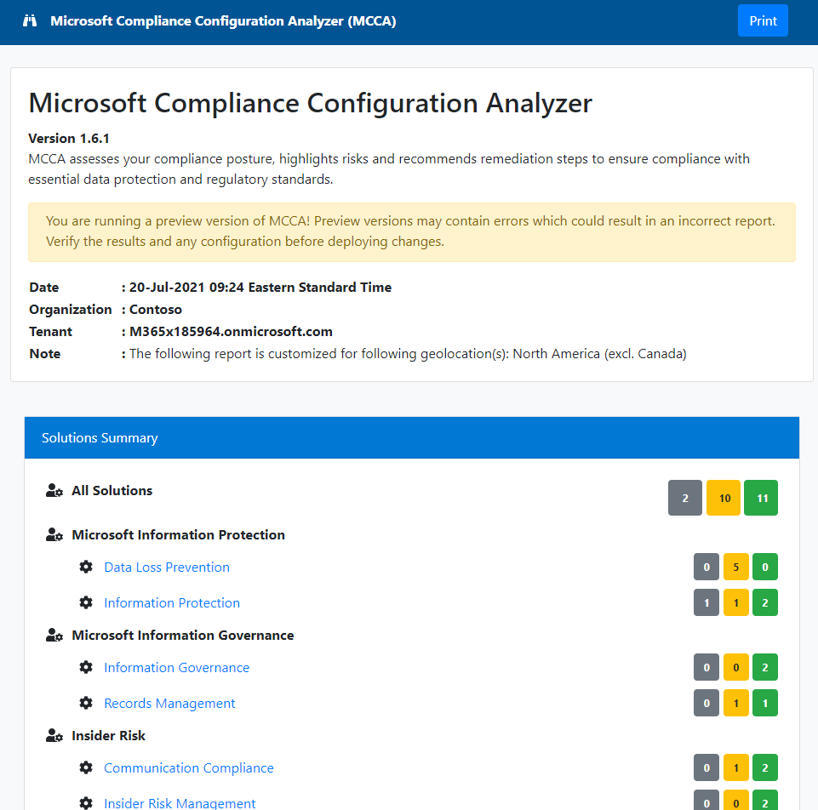Click Communication Compliance green badge 2
This screenshot has height=810, width=818.
765,767
